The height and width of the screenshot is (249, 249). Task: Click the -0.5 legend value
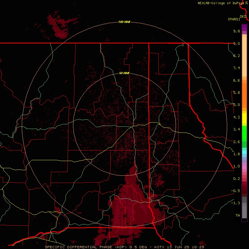coord(235,191)
